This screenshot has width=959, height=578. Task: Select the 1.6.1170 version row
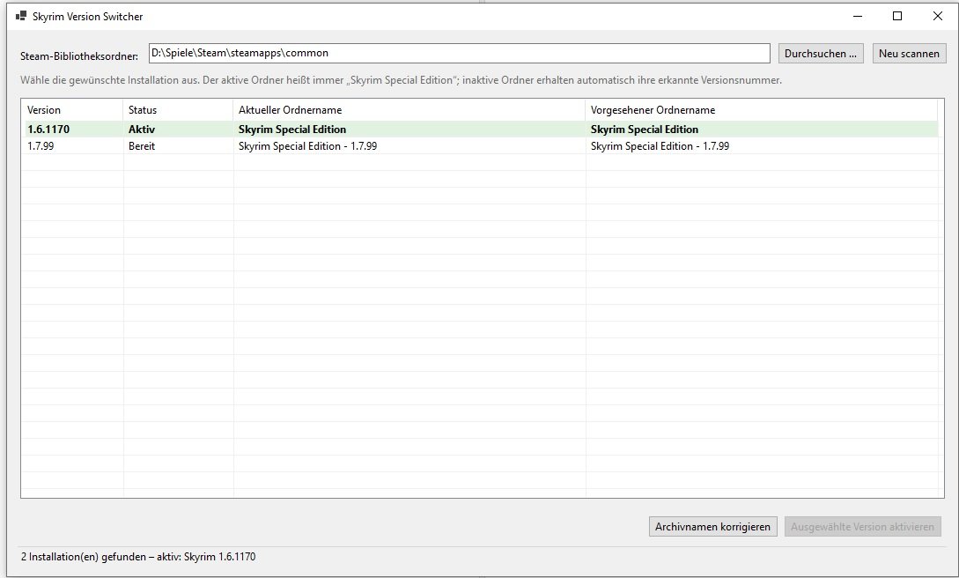pyautogui.click(x=479, y=129)
